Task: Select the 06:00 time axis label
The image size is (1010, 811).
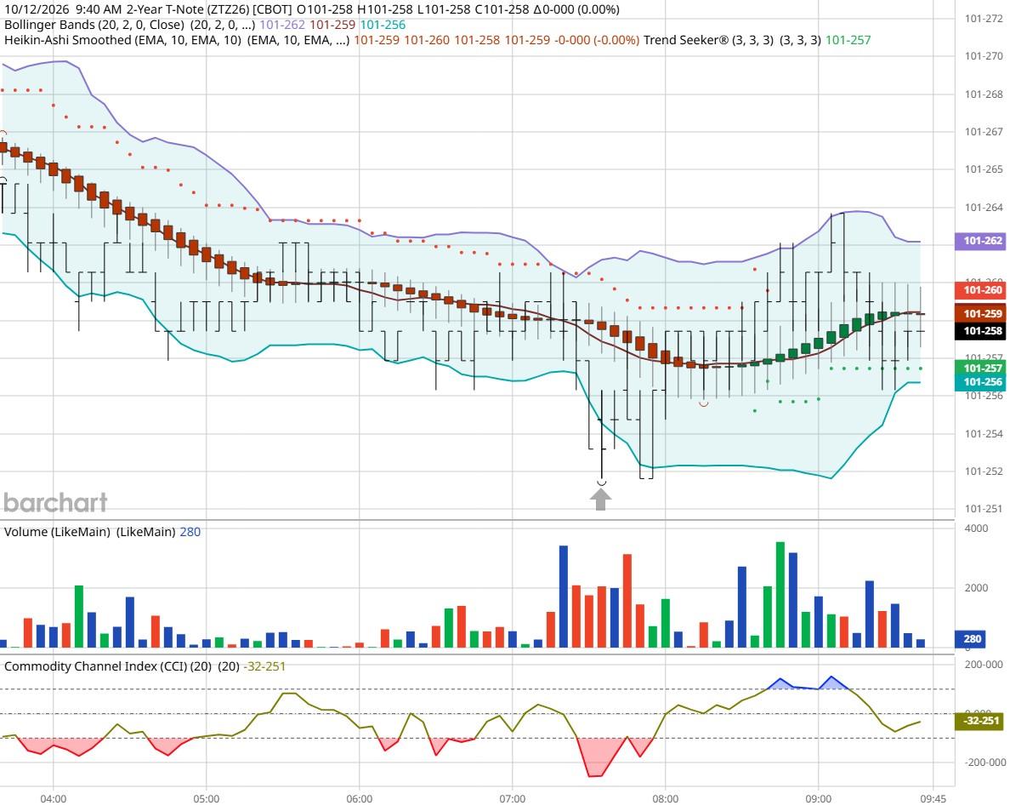Action: tap(360, 799)
